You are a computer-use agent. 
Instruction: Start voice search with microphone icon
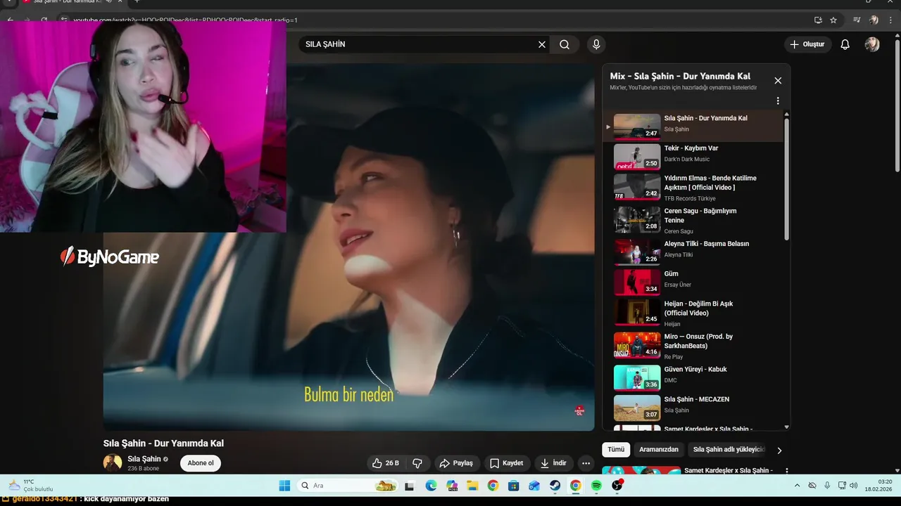click(596, 44)
